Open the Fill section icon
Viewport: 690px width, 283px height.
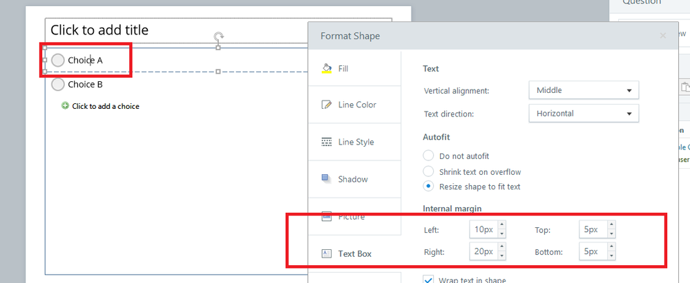tap(327, 69)
